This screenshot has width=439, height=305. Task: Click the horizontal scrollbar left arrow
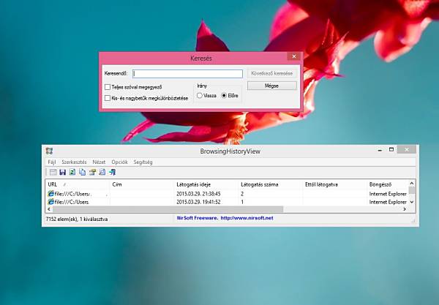(49, 209)
